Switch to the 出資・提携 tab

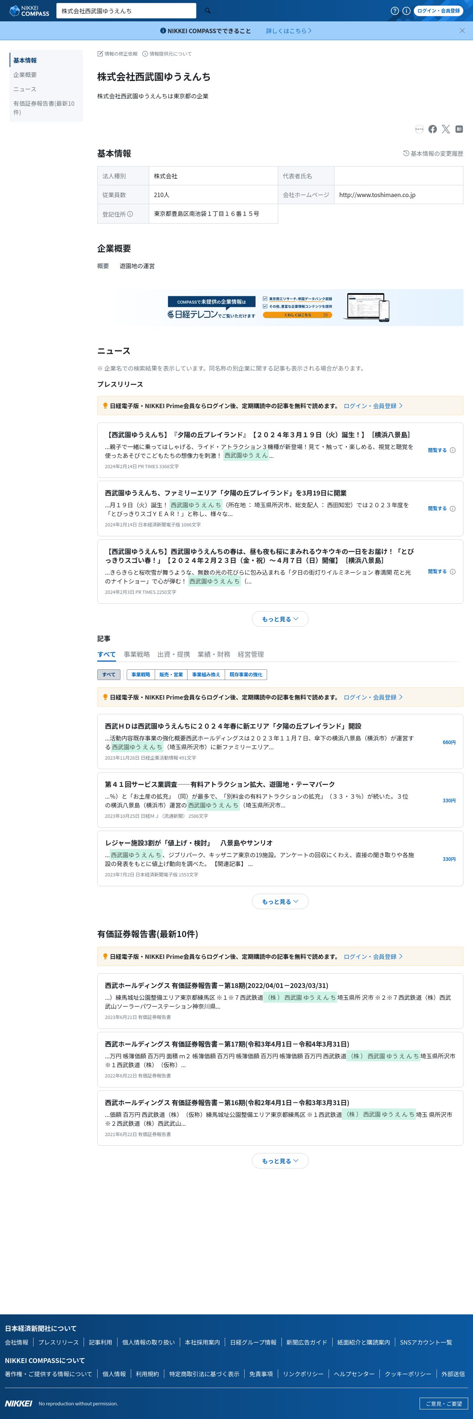(x=174, y=654)
